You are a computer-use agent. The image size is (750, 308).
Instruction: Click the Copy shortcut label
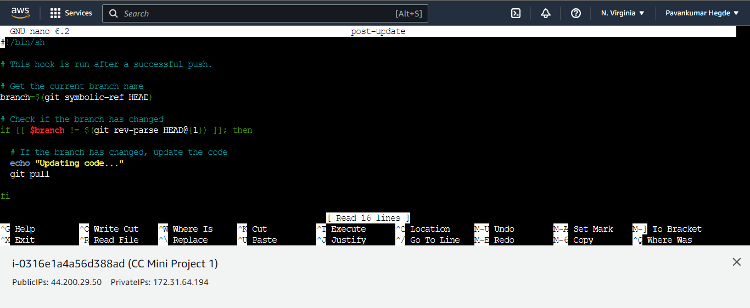pos(583,240)
